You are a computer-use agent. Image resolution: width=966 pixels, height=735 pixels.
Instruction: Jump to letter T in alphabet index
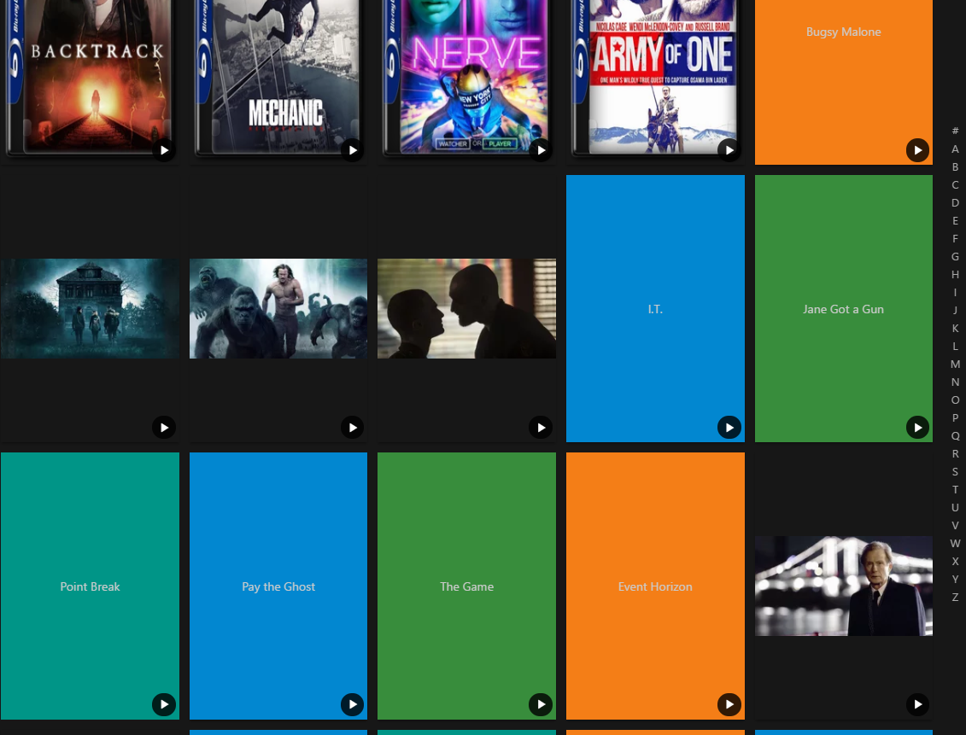pyautogui.click(x=955, y=489)
